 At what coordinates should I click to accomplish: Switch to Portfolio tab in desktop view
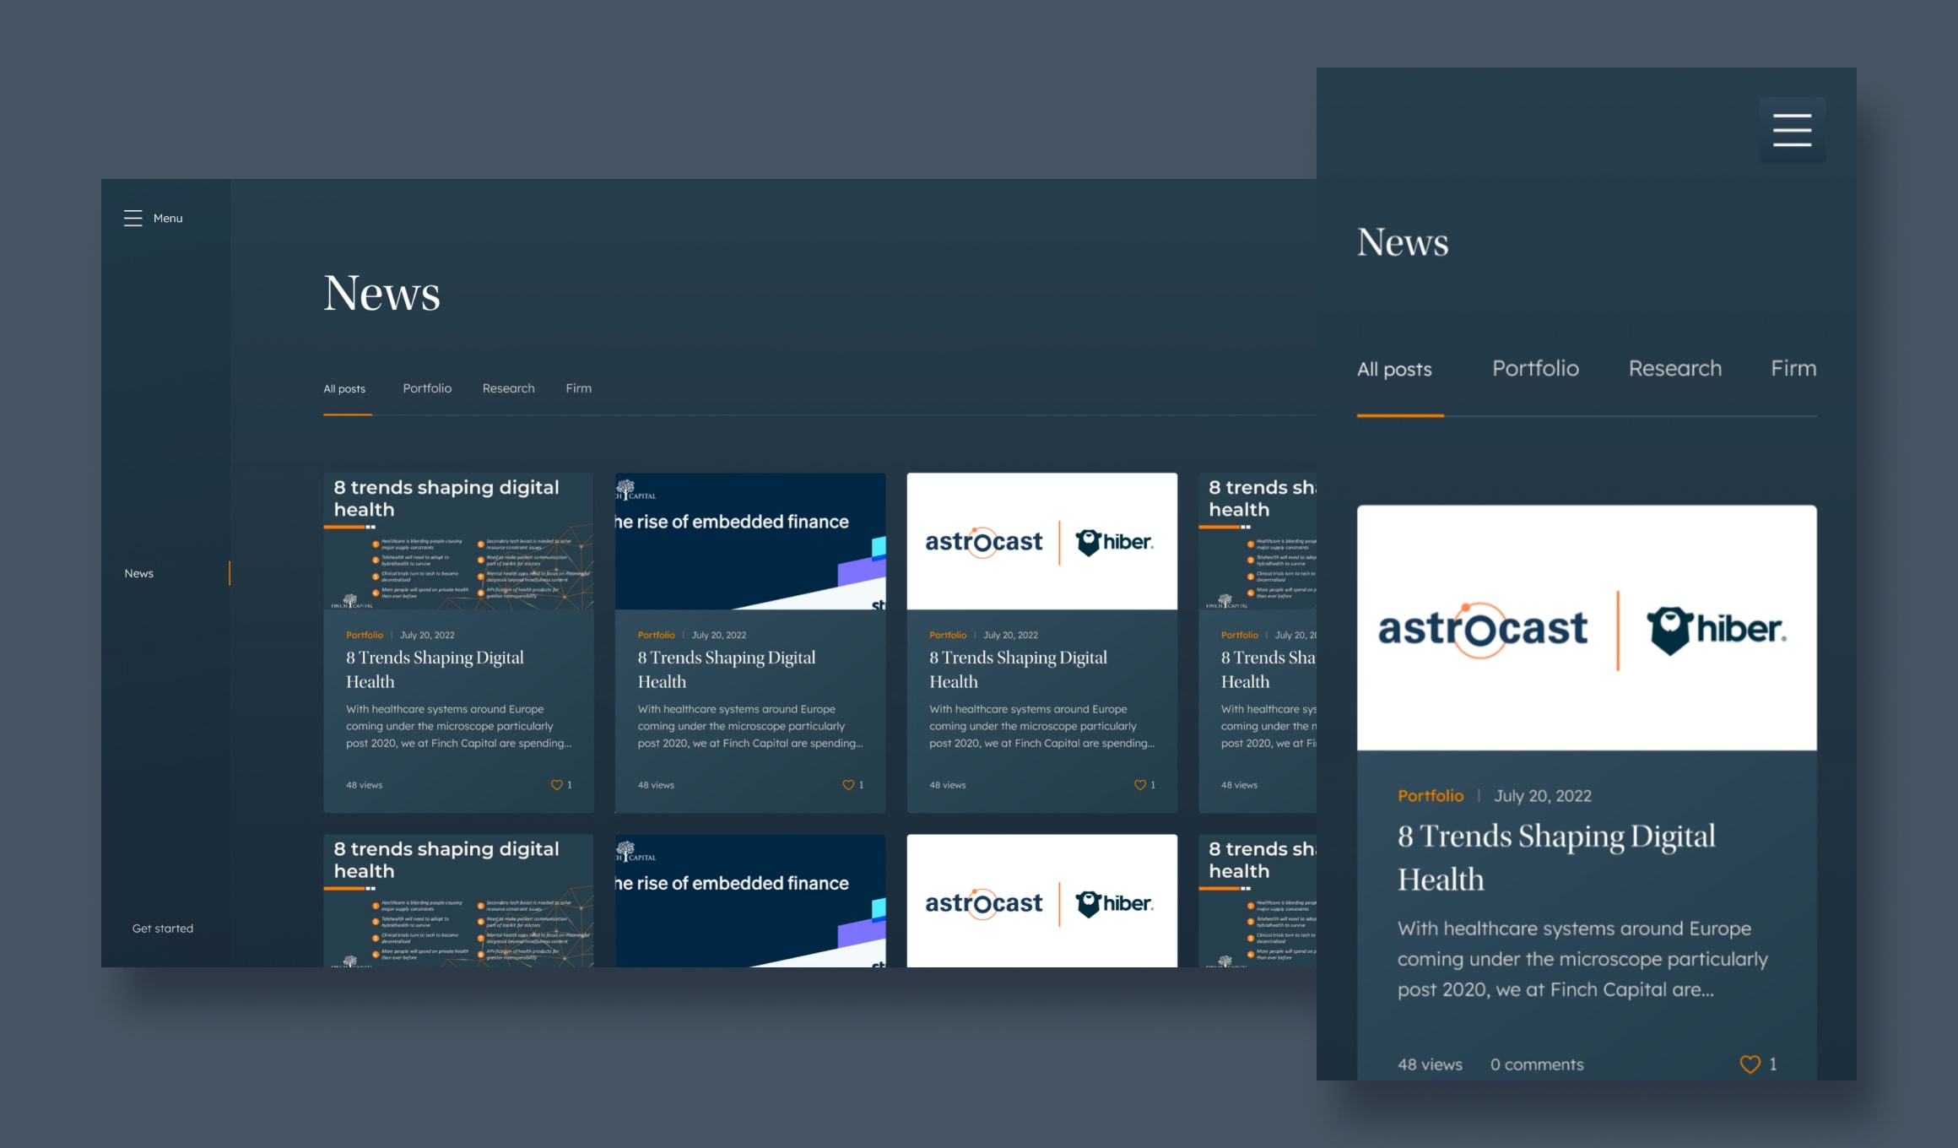[427, 388]
